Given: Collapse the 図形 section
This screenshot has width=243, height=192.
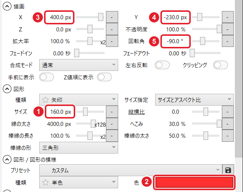Looking at the screenshot, I should click(7, 89).
